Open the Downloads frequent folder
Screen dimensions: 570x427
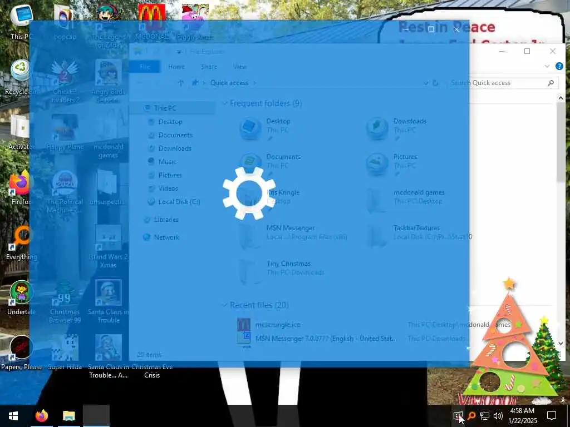(396, 129)
